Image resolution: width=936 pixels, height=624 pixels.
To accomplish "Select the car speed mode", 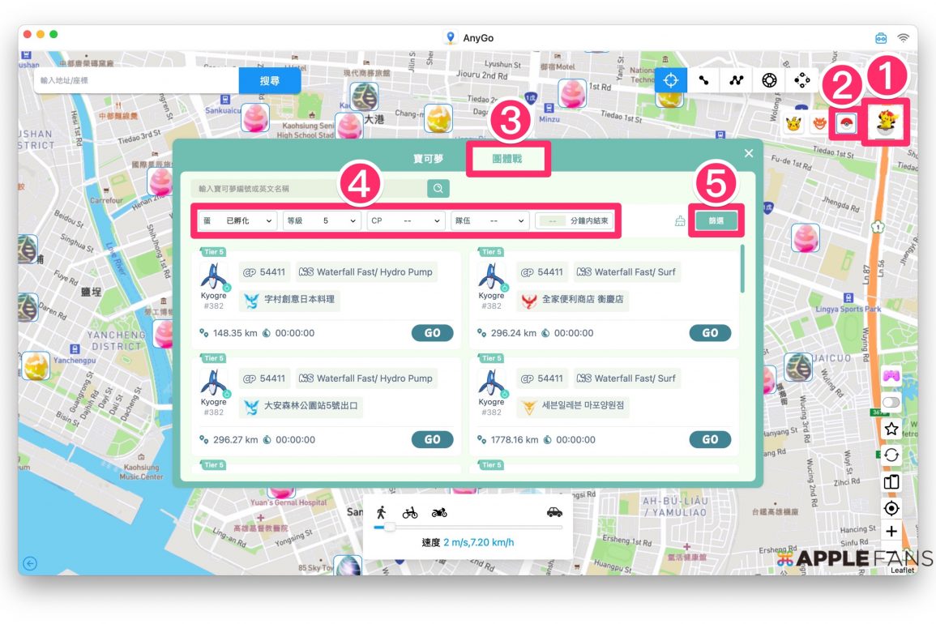I will 554,512.
